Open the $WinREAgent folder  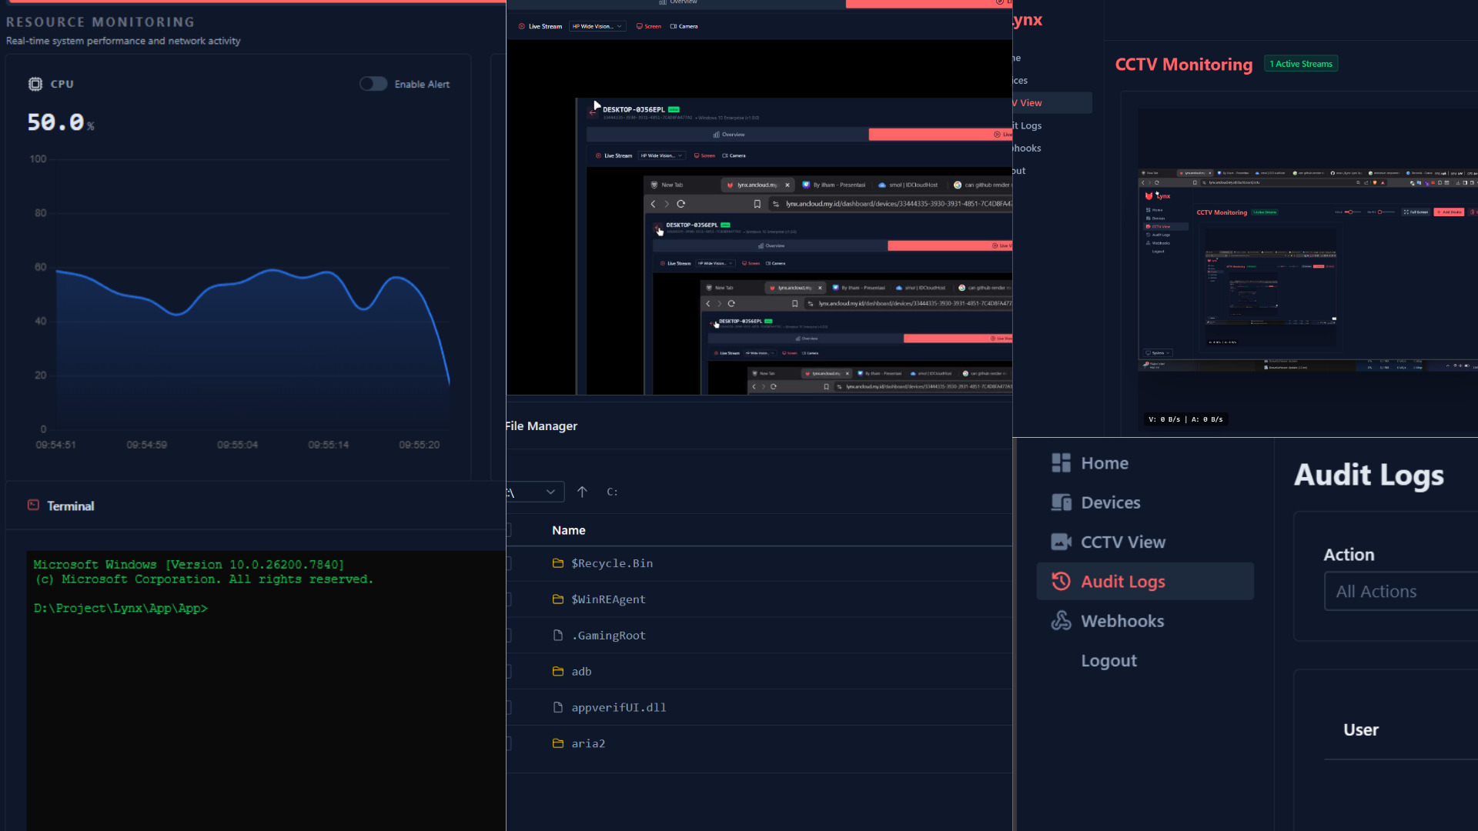coord(608,599)
